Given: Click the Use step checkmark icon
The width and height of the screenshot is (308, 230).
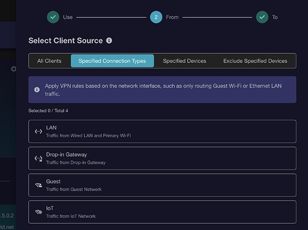Looking at the screenshot, I should pyautogui.click(x=53, y=17).
